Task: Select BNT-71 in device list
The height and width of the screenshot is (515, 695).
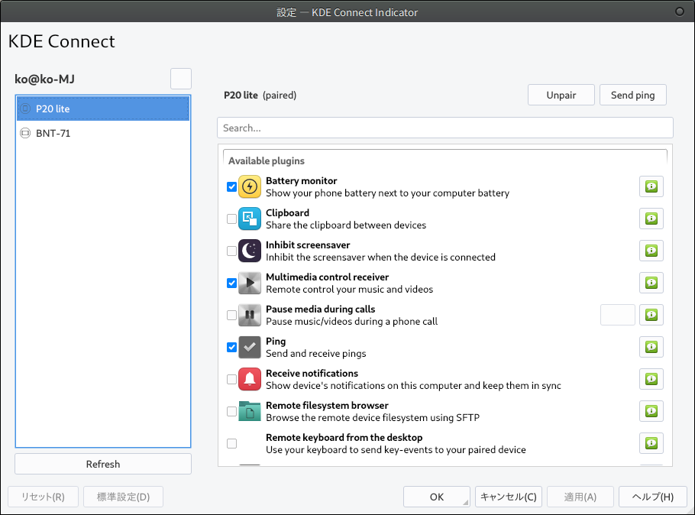Action: pyautogui.click(x=103, y=133)
